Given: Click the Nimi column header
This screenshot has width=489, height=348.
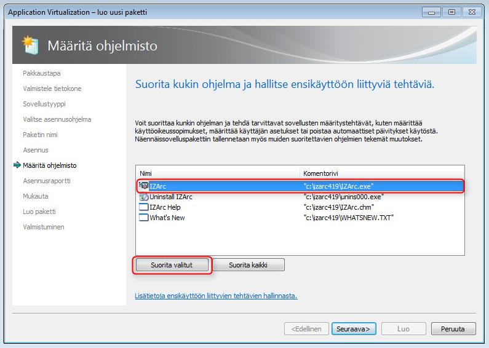Looking at the screenshot, I should pyautogui.click(x=218, y=173).
